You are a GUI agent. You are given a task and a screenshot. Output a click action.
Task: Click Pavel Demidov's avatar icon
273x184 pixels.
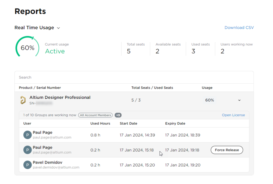click(28, 165)
